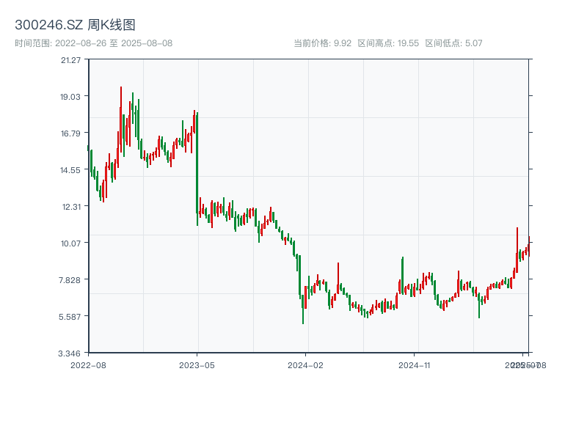The height and width of the screenshot is (440, 587).
Task: Click the 19.03 y-axis price label
Action: [71, 96]
